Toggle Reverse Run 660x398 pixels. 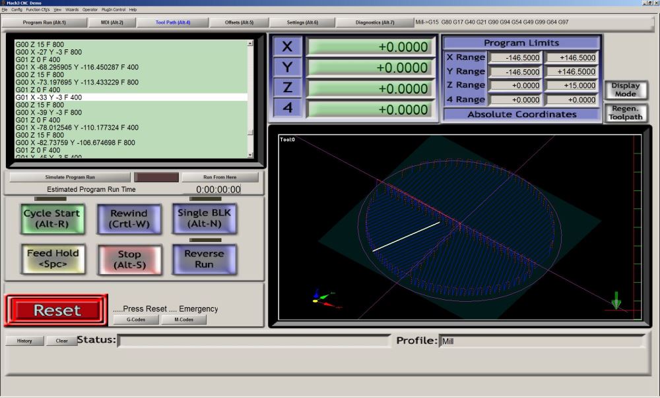coord(204,259)
